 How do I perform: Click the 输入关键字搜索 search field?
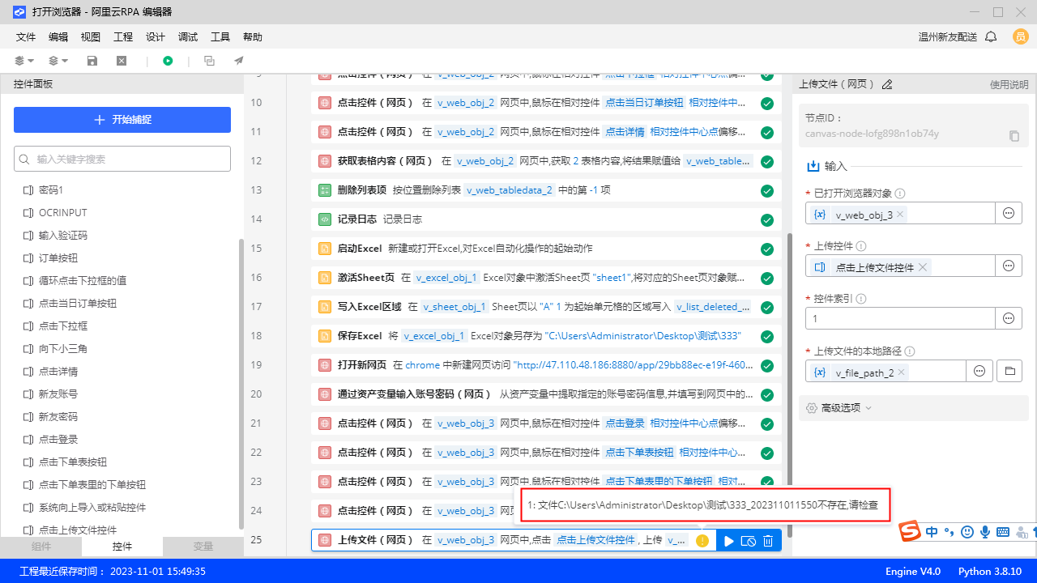pyautogui.click(x=122, y=159)
